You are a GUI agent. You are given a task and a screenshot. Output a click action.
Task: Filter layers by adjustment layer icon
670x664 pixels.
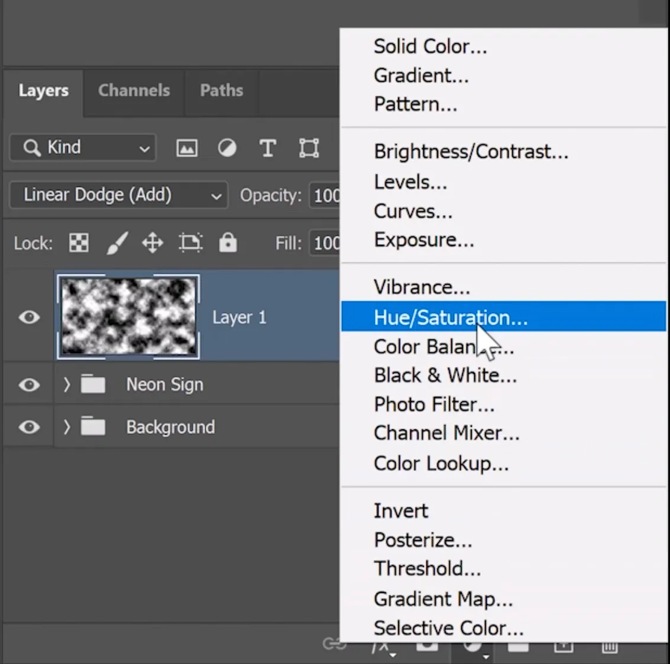coord(227,148)
